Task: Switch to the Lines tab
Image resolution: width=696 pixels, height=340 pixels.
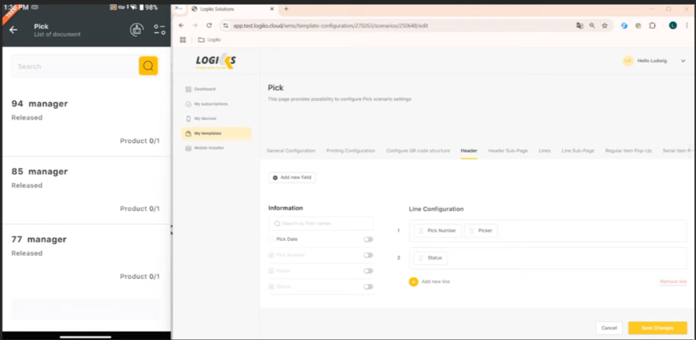Action: point(544,151)
